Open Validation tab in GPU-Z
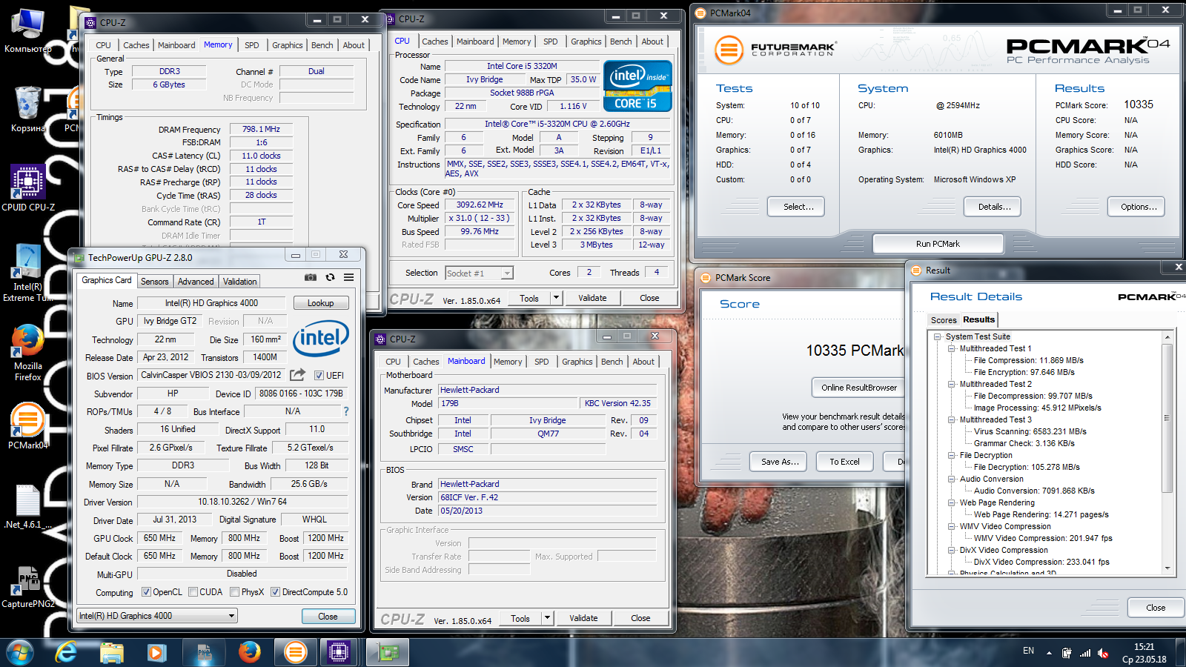Viewport: 1186px width, 667px height. click(x=239, y=282)
